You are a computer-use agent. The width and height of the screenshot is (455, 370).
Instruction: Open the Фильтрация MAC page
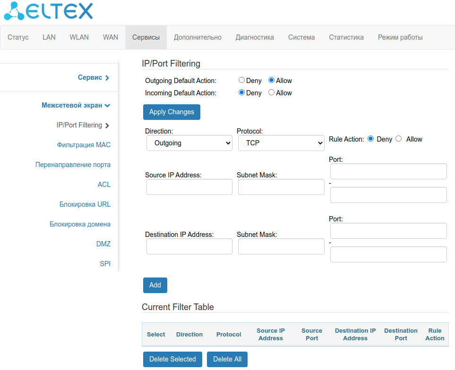click(84, 145)
